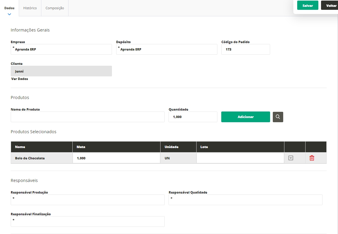
Task: Select the Dados tab
Action: point(10,8)
